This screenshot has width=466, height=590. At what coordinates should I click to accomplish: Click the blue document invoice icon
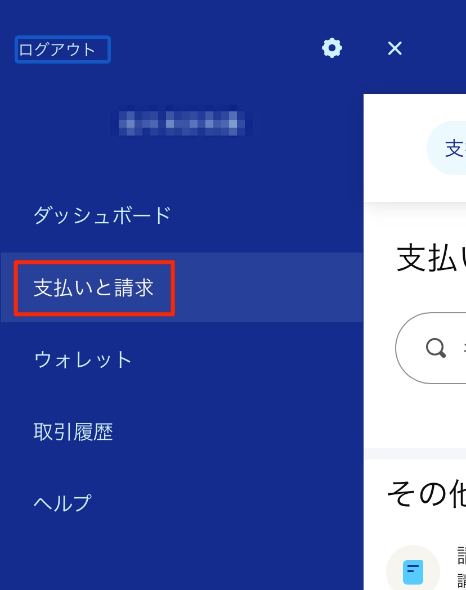coord(413,572)
